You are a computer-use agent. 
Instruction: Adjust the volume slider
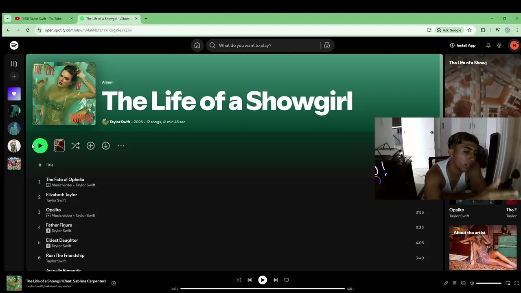(x=489, y=283)
